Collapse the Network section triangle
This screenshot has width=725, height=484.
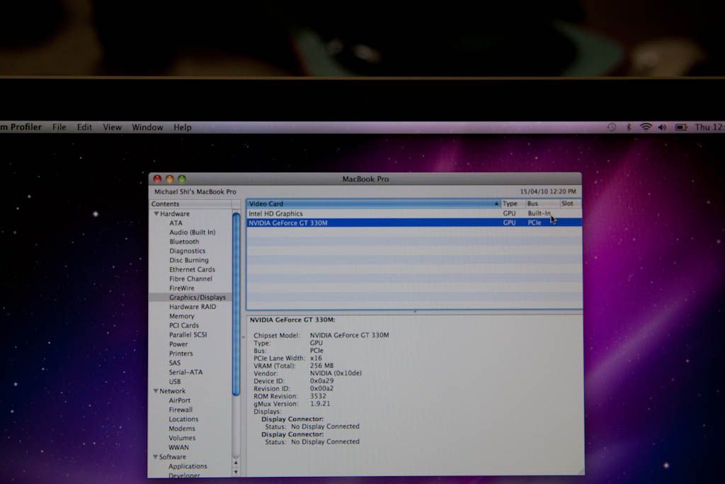(156, 391)
